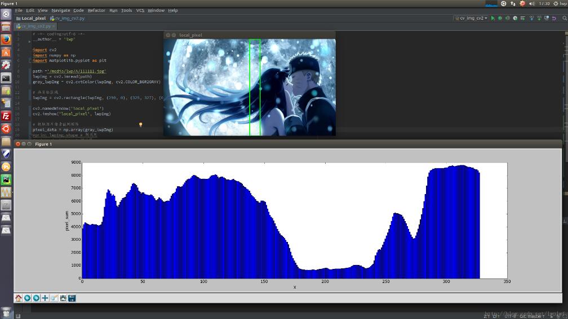
Task: Update project via VCS blue arrow icon
Action: 532,18
